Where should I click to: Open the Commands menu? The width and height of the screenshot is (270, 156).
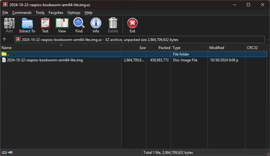pos(22,13)
